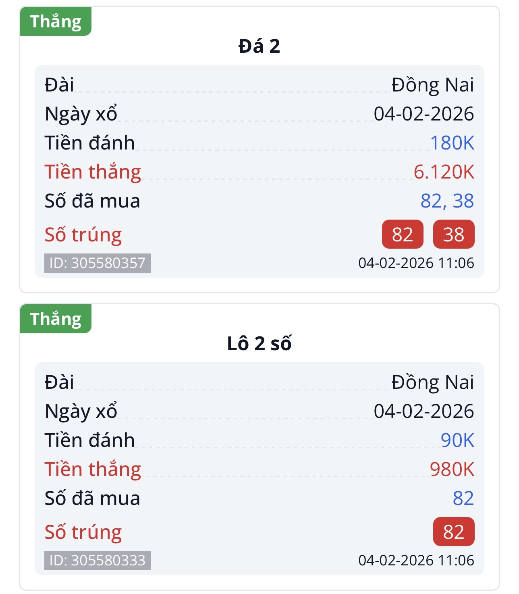The height and width of the screenshot is (594, 519).
Task: Click the Đồng Nai value in the Đá 2 card
Action: 432,85
